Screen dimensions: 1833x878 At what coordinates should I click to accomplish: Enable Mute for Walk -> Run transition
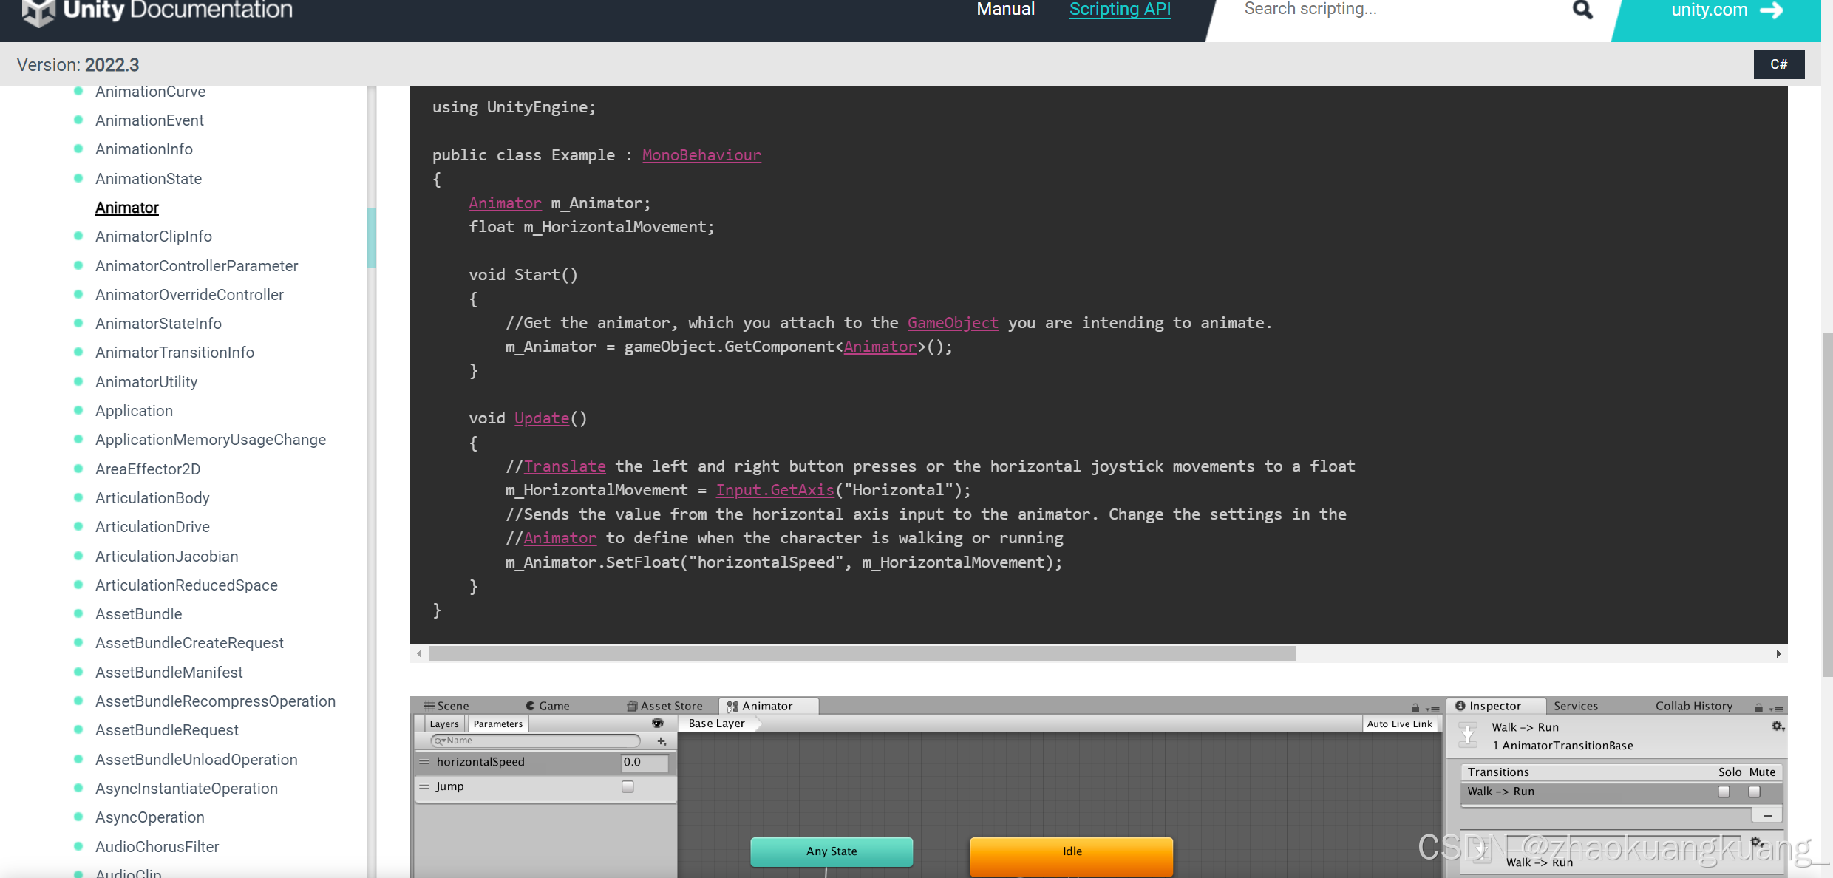tap(1754, 792)
